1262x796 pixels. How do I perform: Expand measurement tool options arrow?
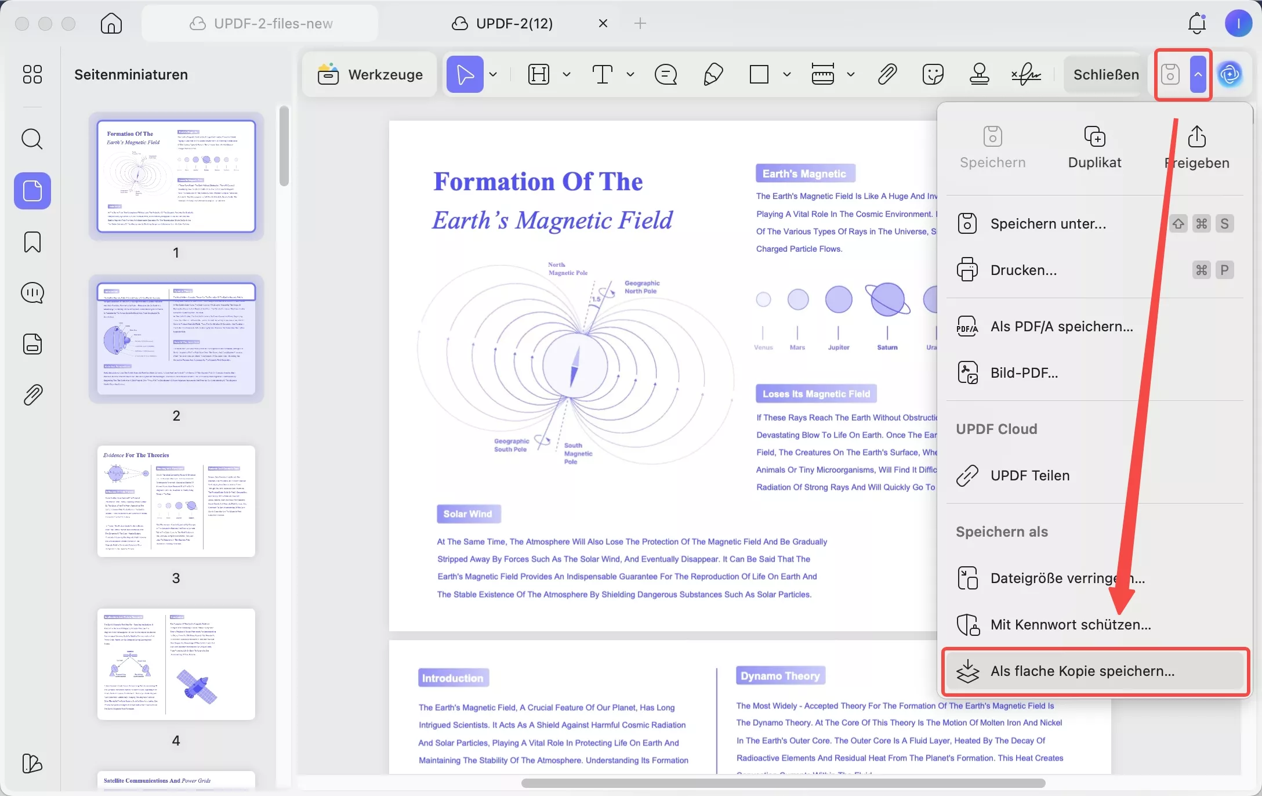pyautogui.click(x=851, y=74)
